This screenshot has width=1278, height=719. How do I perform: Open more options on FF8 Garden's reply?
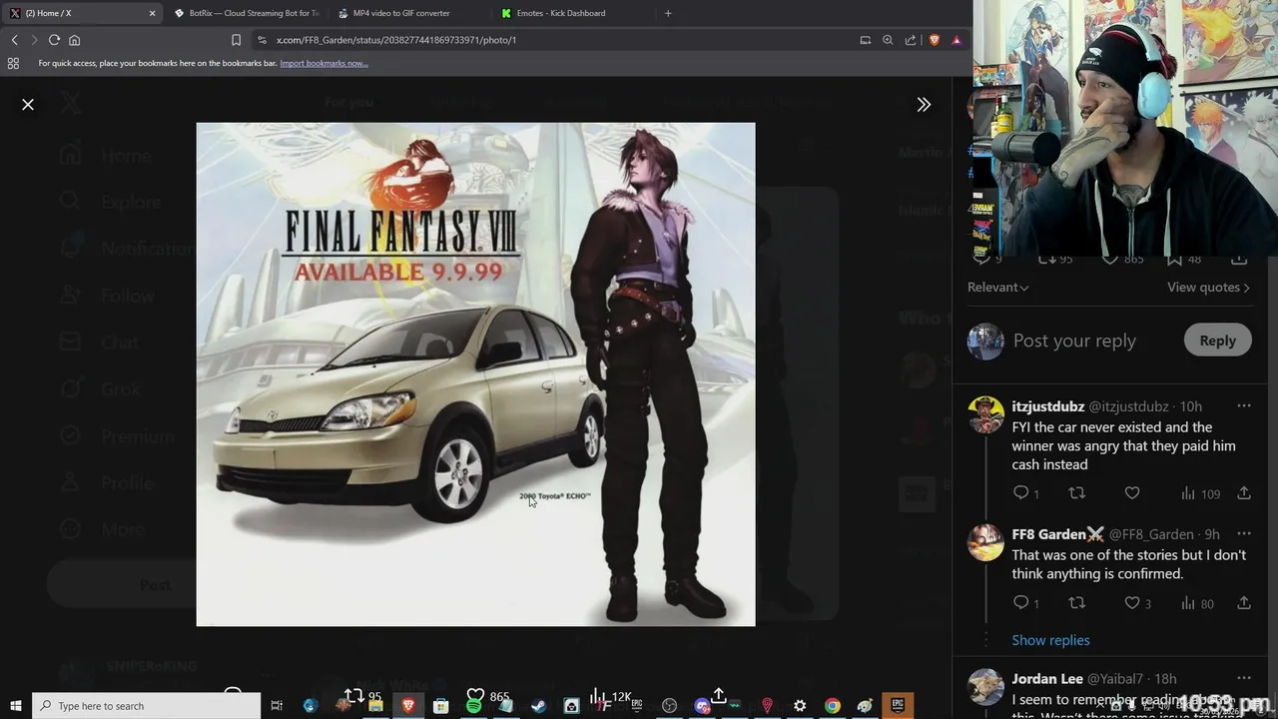tap(1243, 533)
